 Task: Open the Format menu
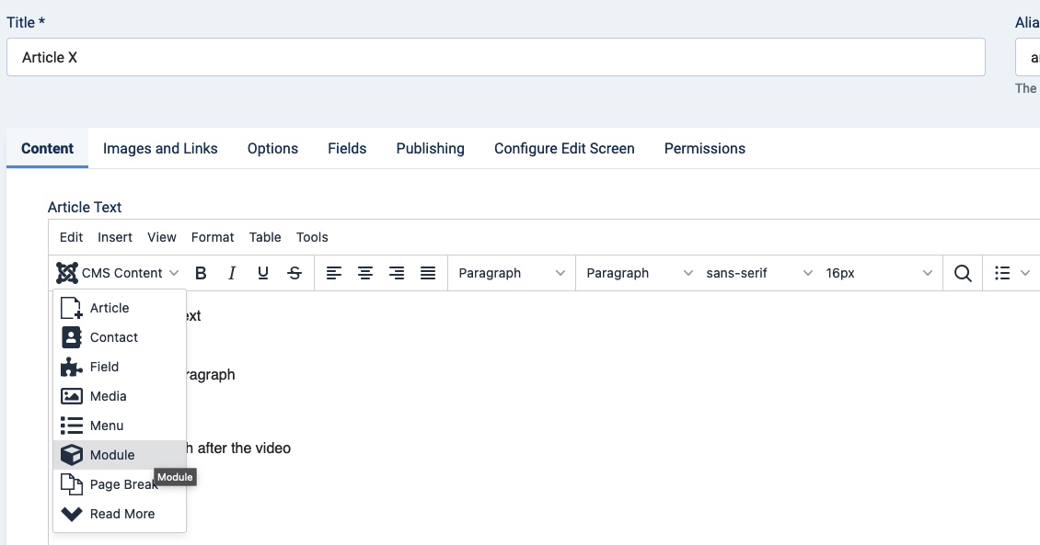point(213,237)
